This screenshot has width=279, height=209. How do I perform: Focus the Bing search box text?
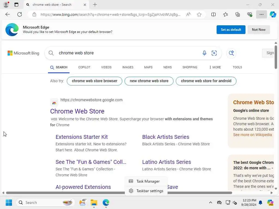click(x=76, y=53)
